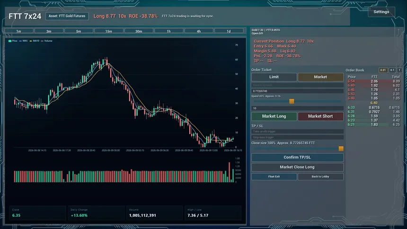Click the 6.40 mid price in order book
Image resolution: width=407 pixels, height=229 pixels.
tap(374, 103)
